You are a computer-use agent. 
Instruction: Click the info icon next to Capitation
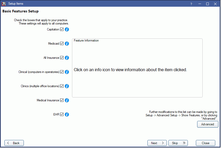(x=67, y=29)
